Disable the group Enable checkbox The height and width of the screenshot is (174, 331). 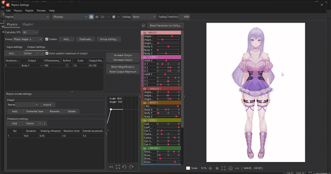point(47,39)
